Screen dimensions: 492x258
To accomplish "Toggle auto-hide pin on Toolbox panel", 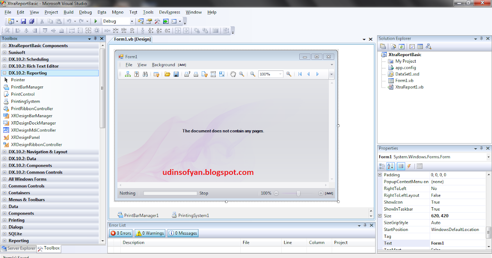I will (96, 38).
